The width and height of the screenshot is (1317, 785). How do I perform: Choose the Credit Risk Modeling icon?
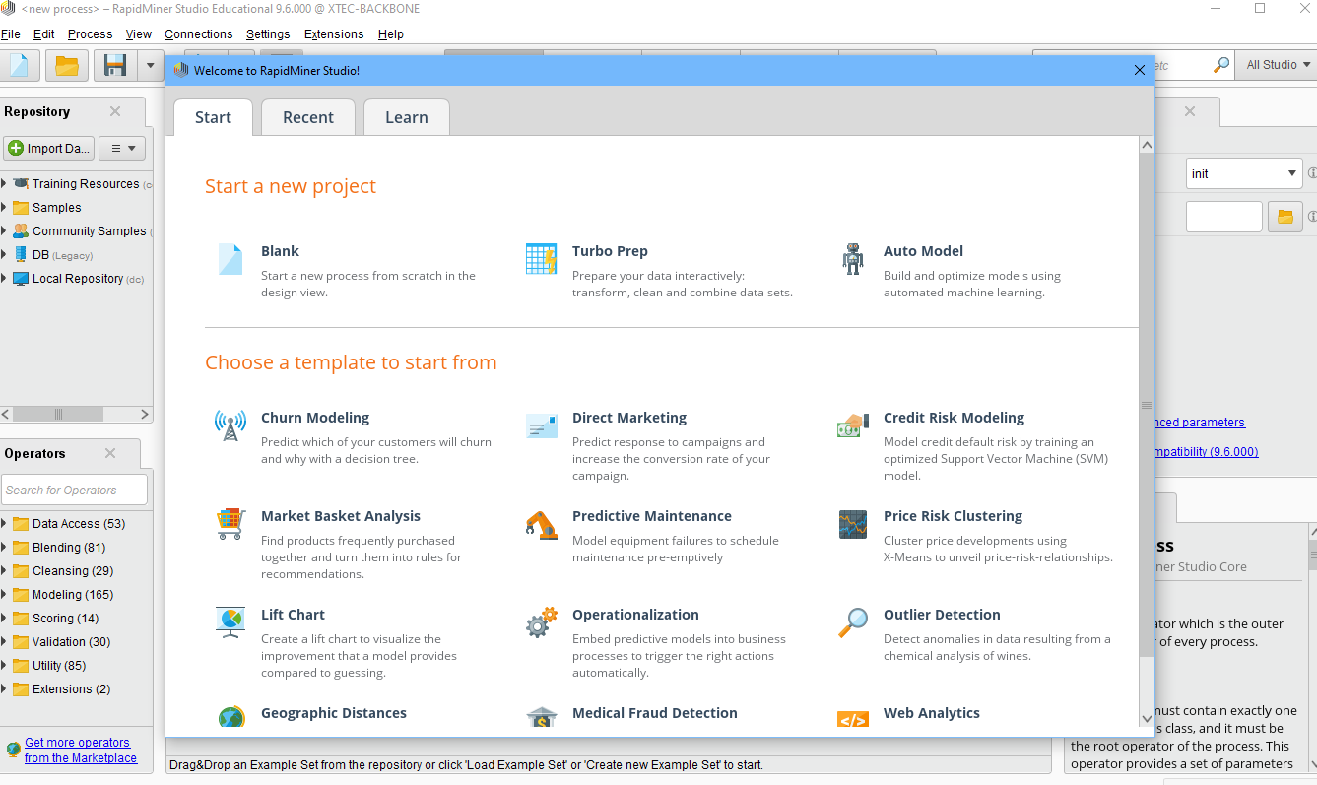852,425
